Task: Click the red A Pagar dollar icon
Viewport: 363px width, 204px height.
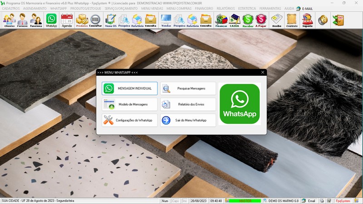Action: click(261, 20)
